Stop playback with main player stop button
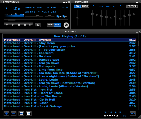This screenshot has height=119, width=141. pyautogui.click(x=25, y=25)
